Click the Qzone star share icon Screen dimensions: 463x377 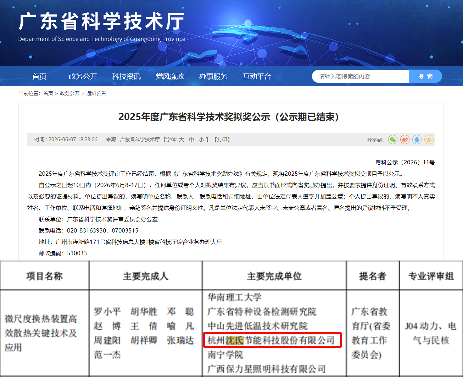point(429,140)
